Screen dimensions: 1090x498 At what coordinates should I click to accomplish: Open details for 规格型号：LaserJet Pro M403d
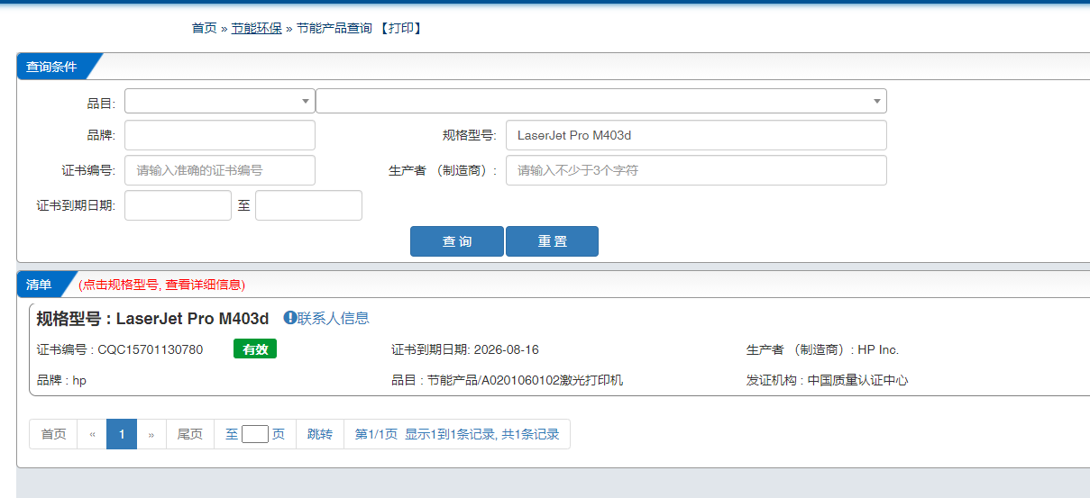click(152, 318)
